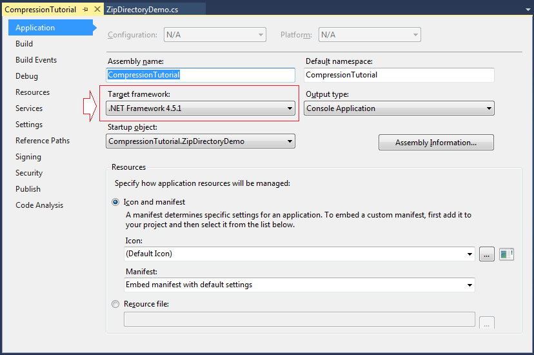This screenshot has width=534, height=355.
Task: Open the icon preview image button
Action: coord(506,254)
